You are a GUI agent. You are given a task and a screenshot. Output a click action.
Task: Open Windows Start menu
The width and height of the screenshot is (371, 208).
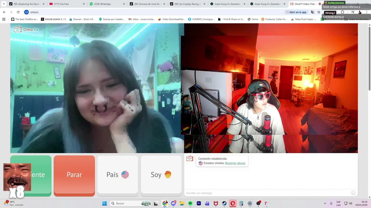point(104,203)
